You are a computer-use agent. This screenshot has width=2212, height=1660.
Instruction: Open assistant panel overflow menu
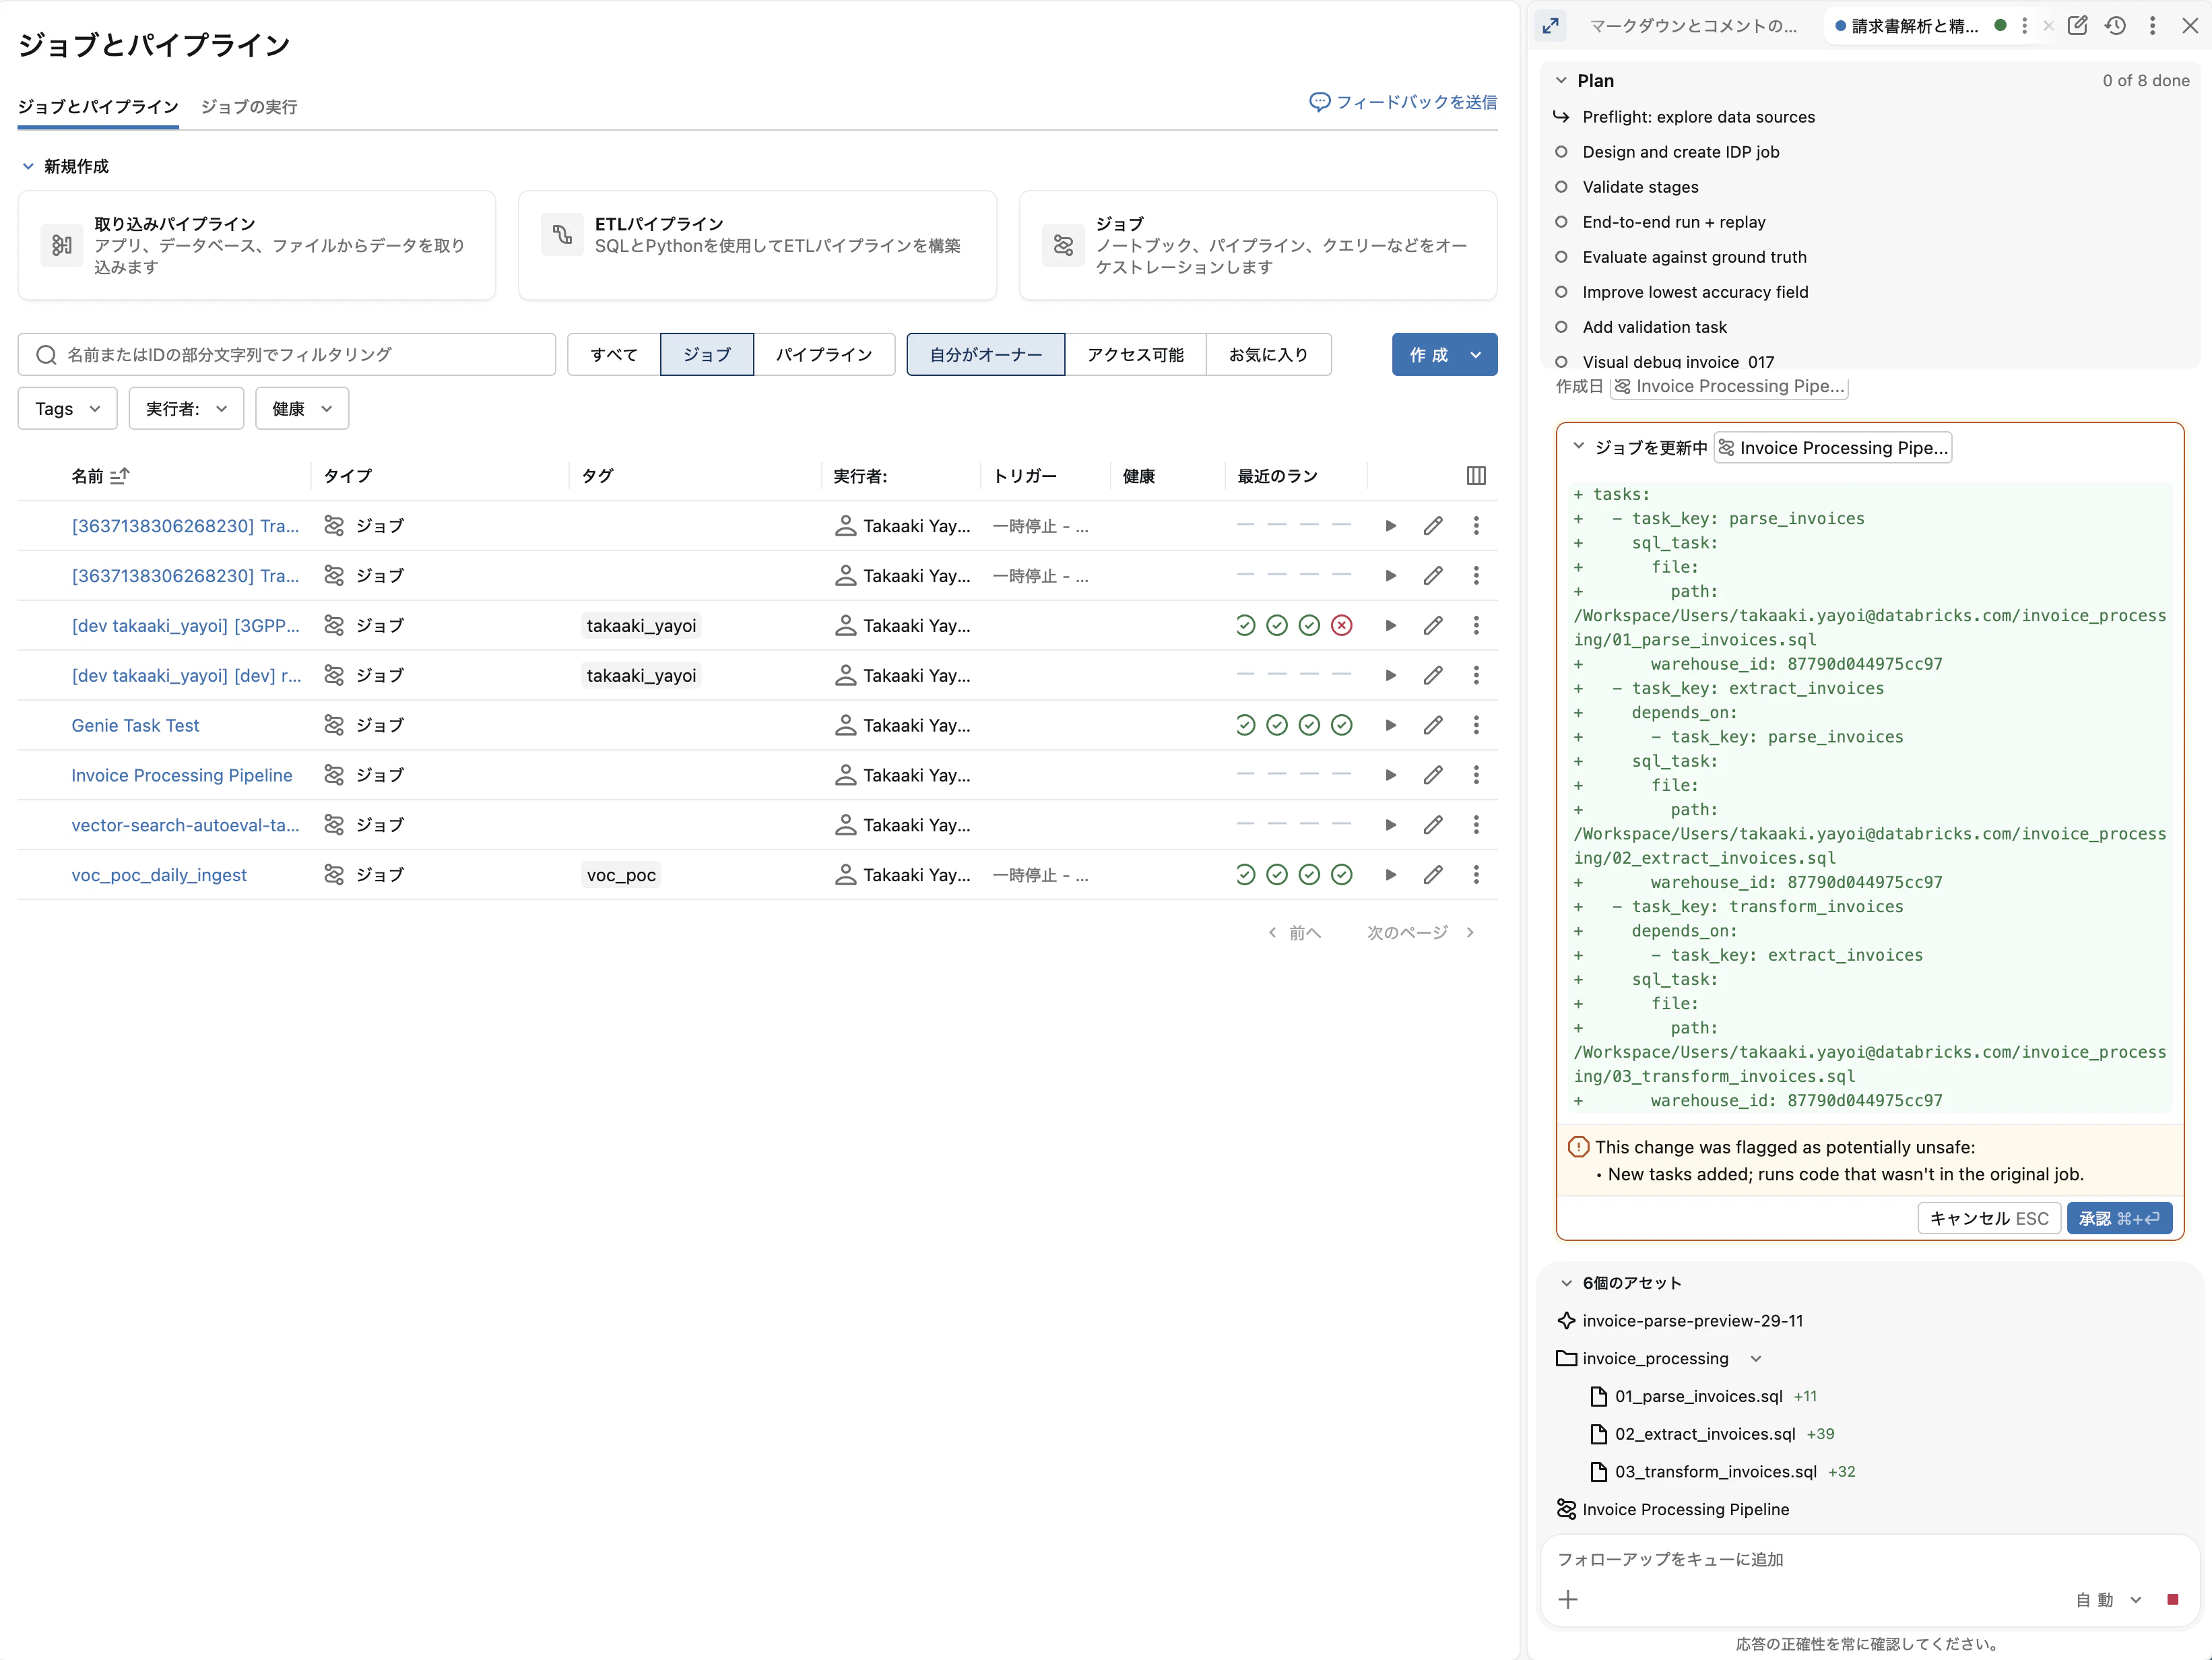(2153, 26)
